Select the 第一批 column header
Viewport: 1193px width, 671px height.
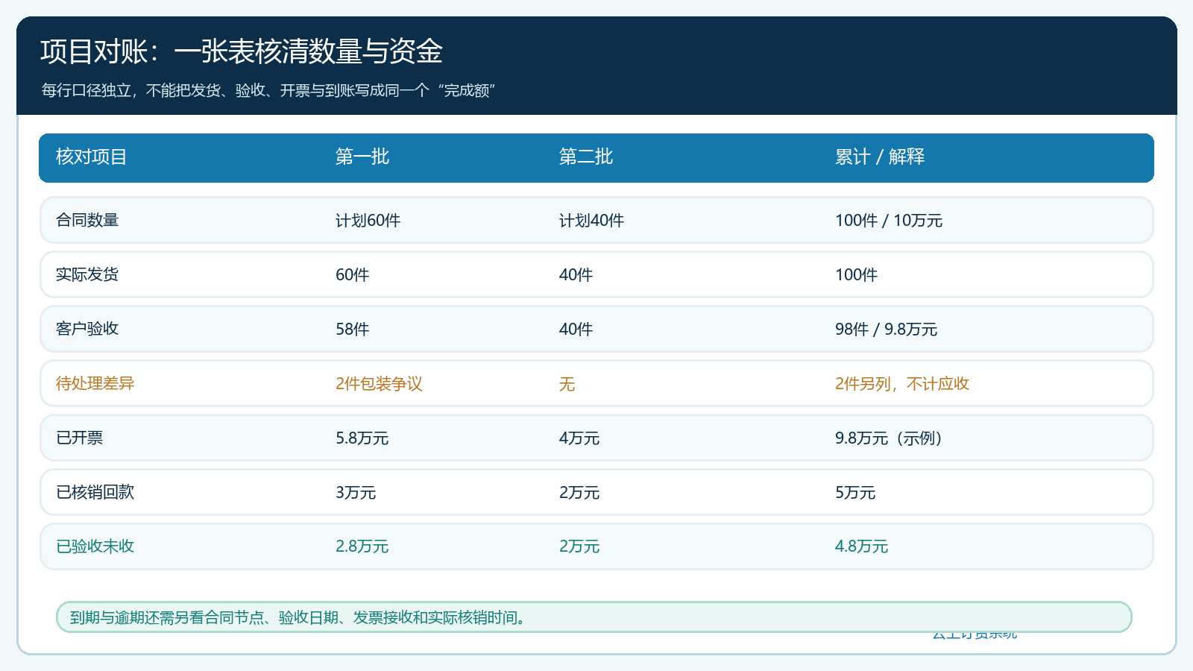point(362,157)
